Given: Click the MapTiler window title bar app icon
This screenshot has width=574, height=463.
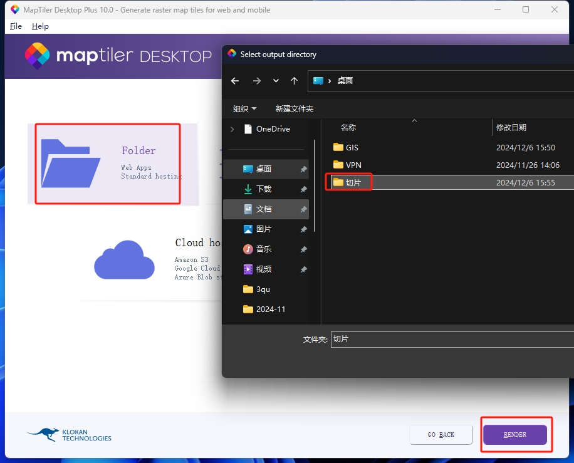Looking at the screenshot, I should (x=14, y=9).
